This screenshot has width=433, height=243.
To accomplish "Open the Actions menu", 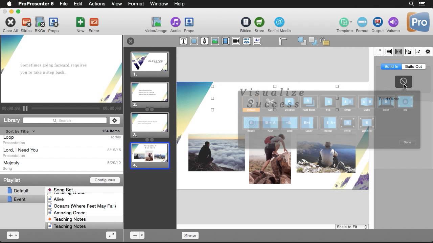I will click(97, 4).
